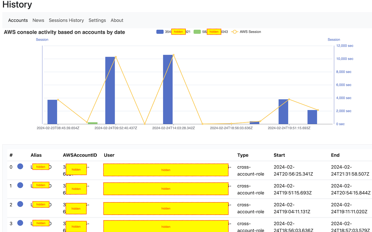Click the hidden User field in row 0

[166, 169]
